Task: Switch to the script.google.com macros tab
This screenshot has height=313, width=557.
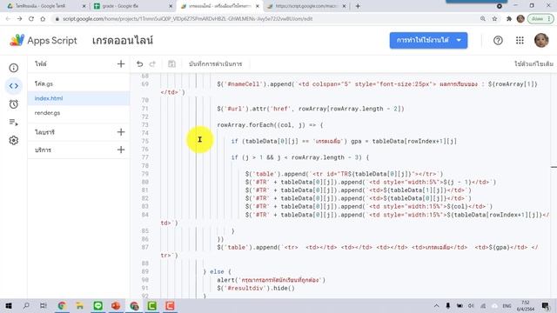Action: (x=305, y=6)
